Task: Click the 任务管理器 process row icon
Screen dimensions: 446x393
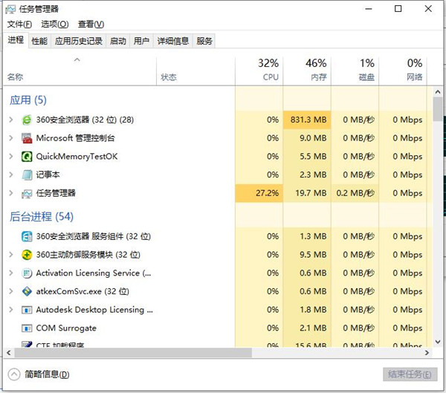Action: coord(27,193)
